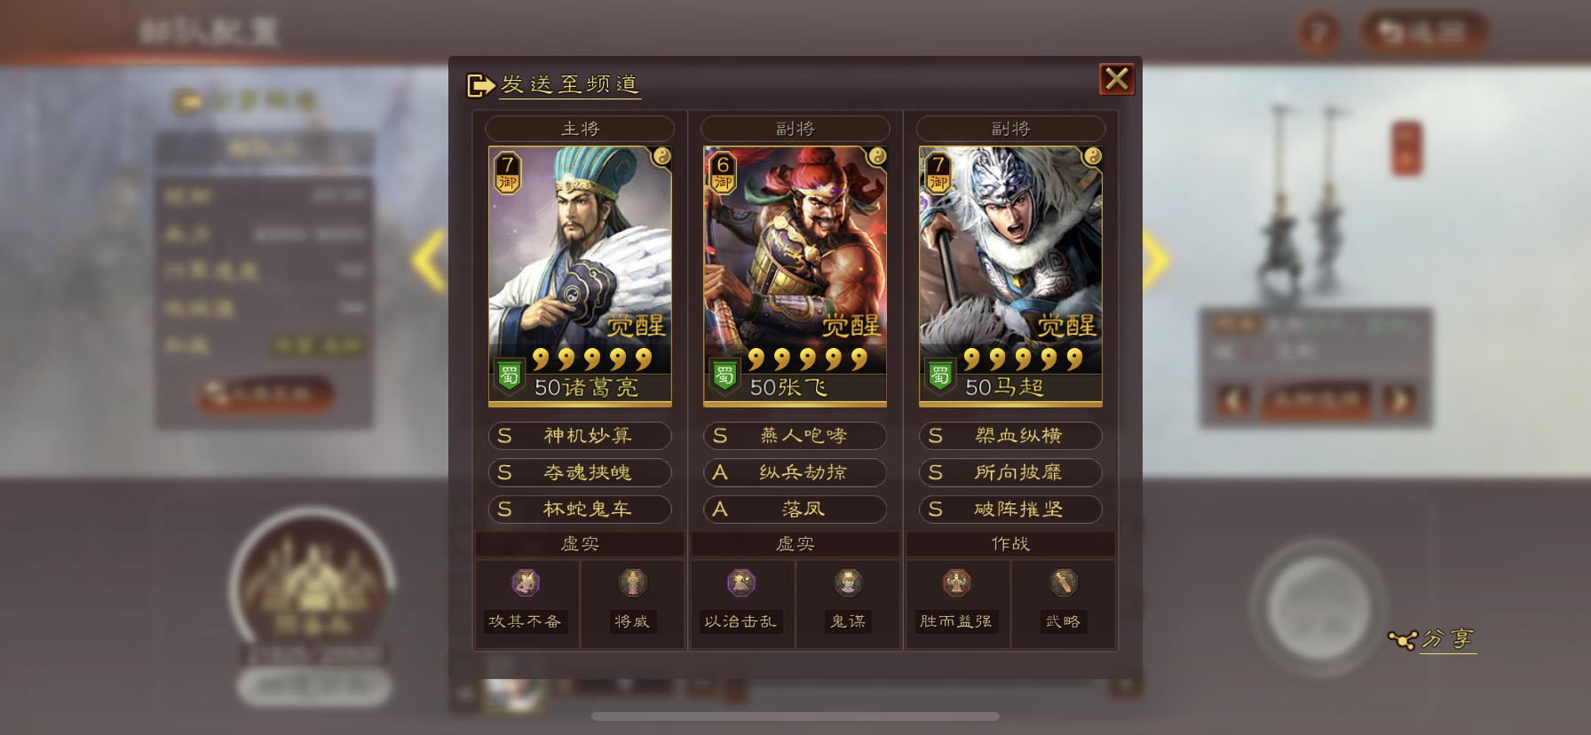1591x735 pixels.
Task: Click the 发送至频道 link text
Action: [570, 84]
